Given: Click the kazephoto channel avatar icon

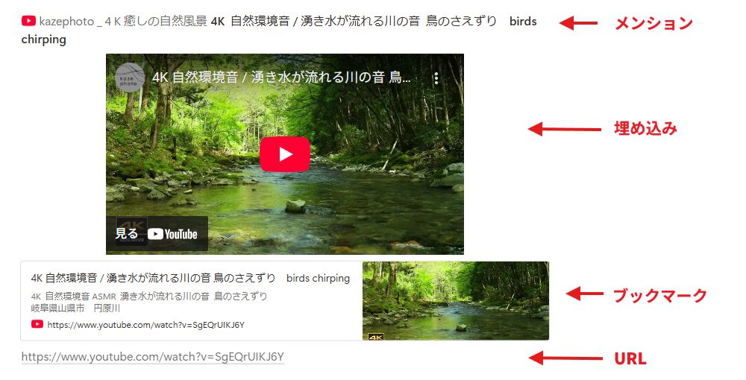Looking at the screenshot, I should coord(129,77).
